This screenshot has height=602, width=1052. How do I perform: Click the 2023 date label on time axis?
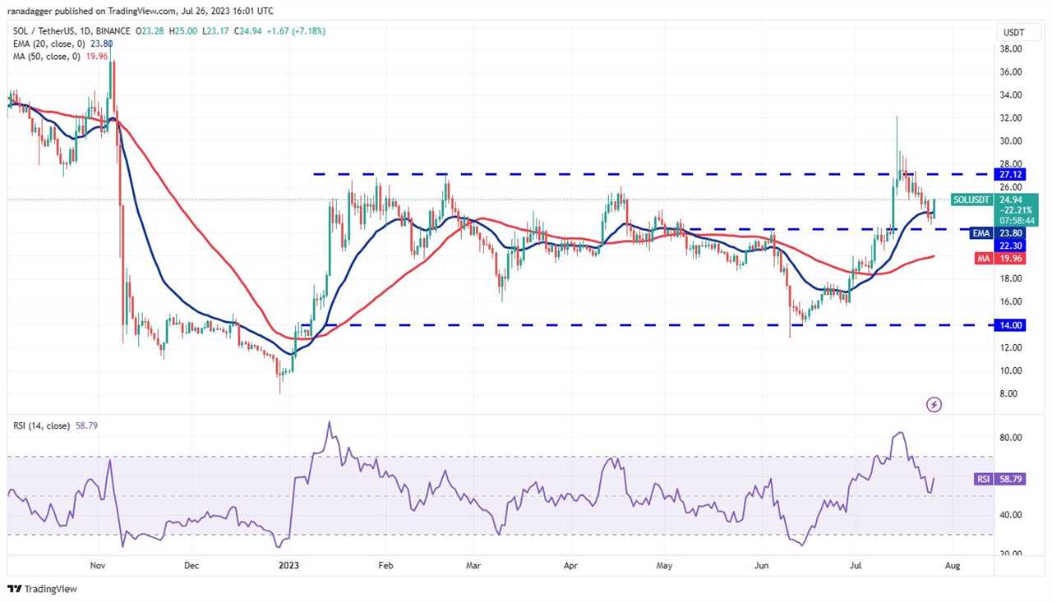288,565
